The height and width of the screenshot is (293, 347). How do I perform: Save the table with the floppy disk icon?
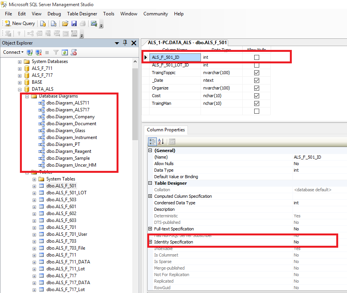click(74, 23)
